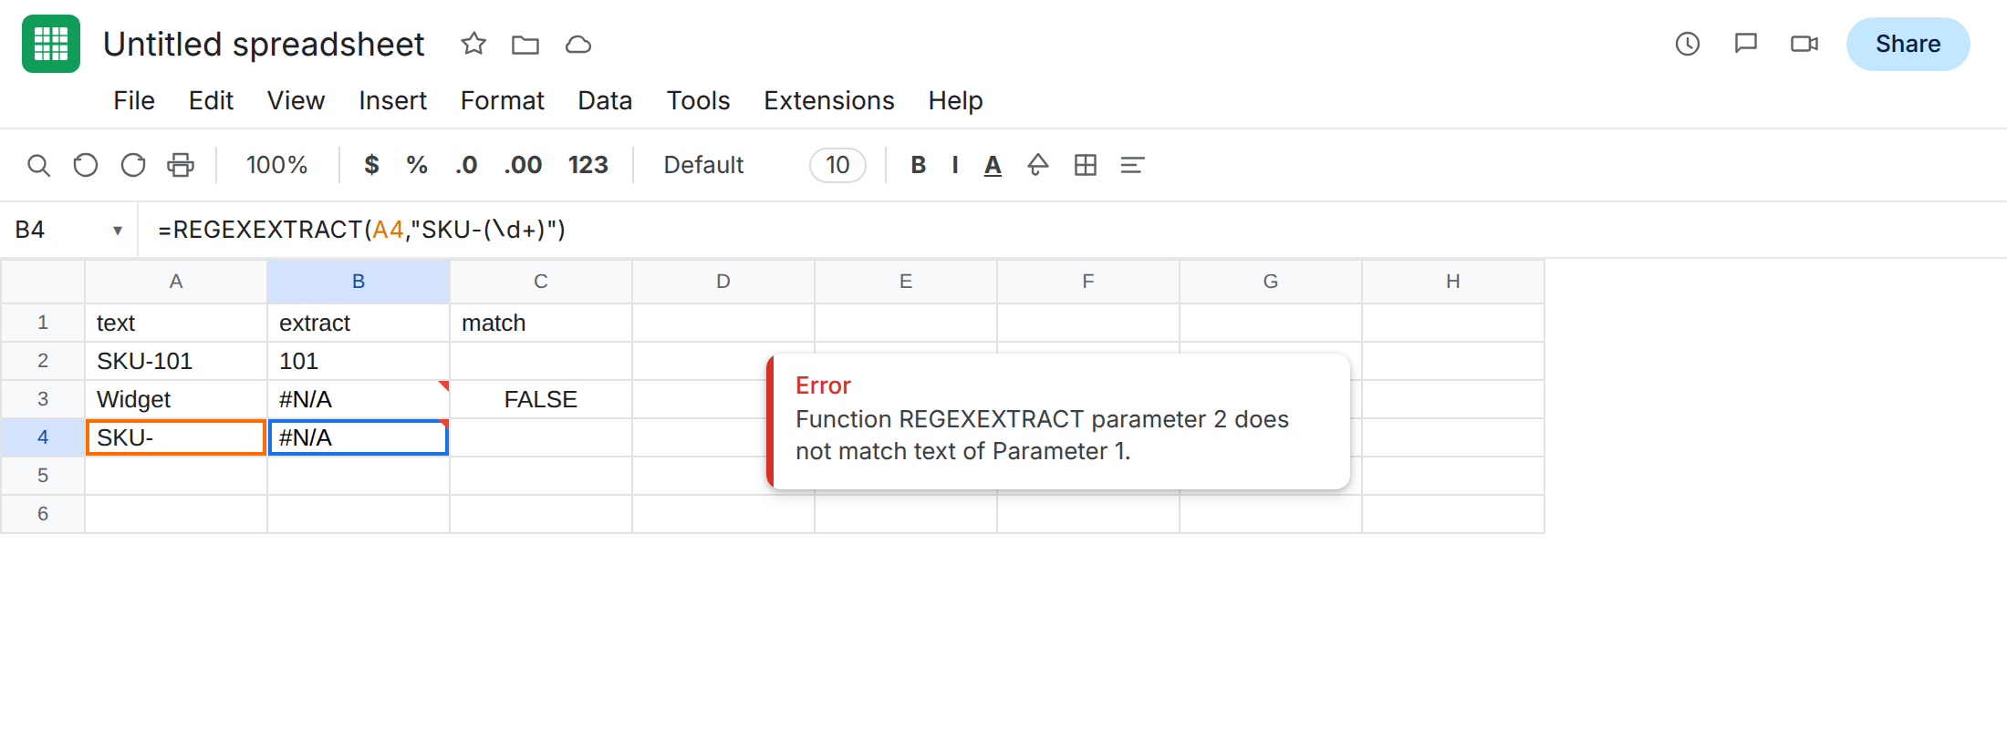Open horizontal align options
This screenshot has width=2007, height=729.
1132,165
